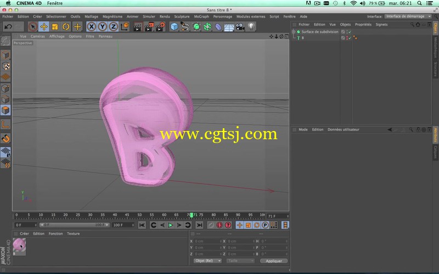Image resolution: width=439 pixels, height=274 pixels.
Task: Open the viewport Vue menu
Action: pos(23,36)
